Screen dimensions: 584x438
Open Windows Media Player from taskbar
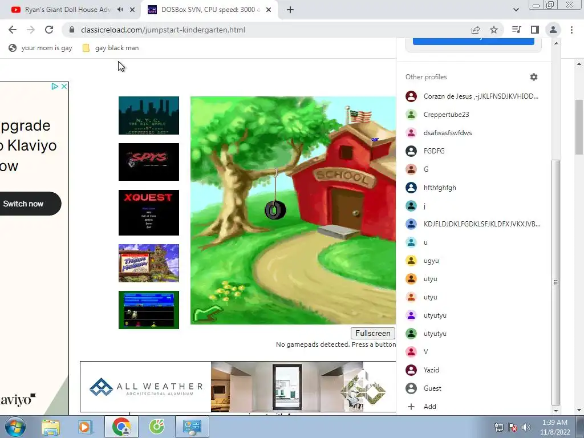pyautogui.click(x=84, y=427)
